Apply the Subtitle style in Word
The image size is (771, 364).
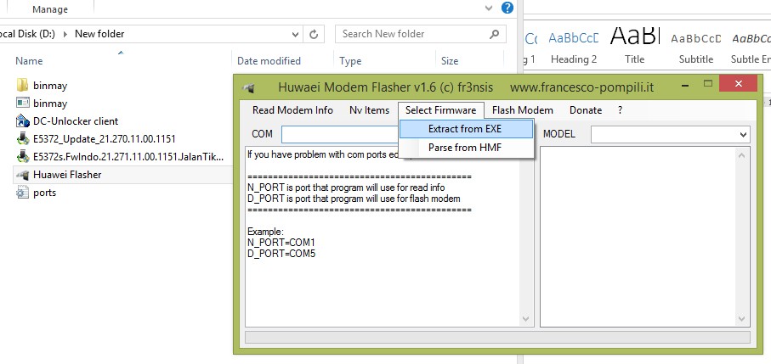point(695,48)
